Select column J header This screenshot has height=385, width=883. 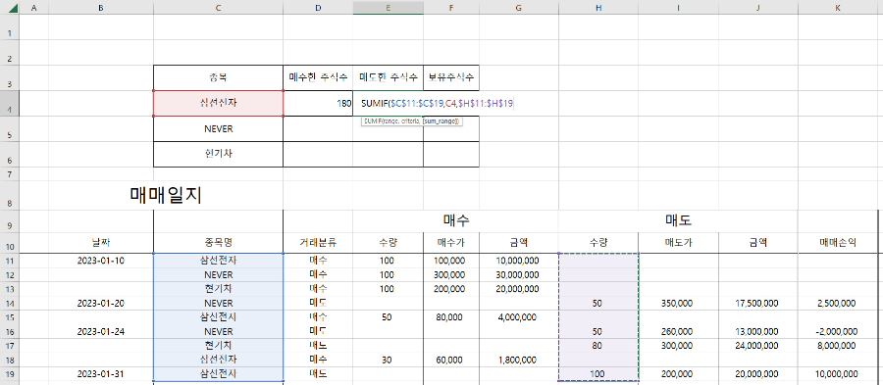tap(758, 7)
